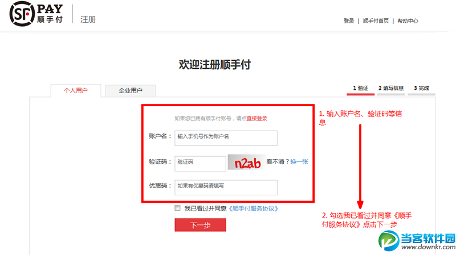Open the 登录 link in header
This screenshot has width=456, height=255.
click(349, 21)
